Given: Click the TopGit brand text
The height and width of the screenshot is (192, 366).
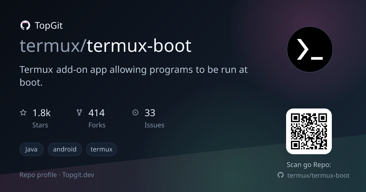Looking at the screenshot, I should pyautogui.click(x=49, y=26).
